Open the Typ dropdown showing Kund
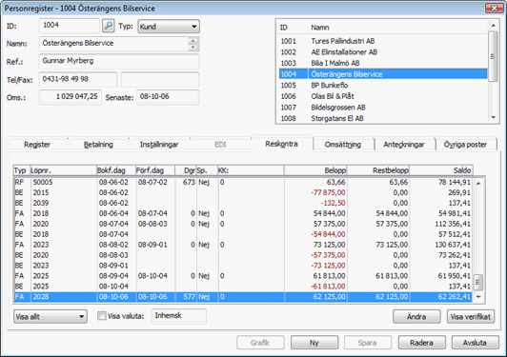The height and width of the screenshot is (357, 507). pos(169,27)
